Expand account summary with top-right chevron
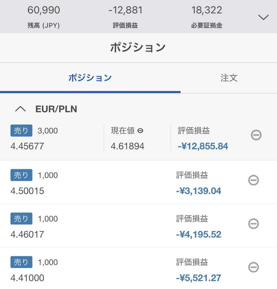This screenshot has height=289, width=277. 263,17
